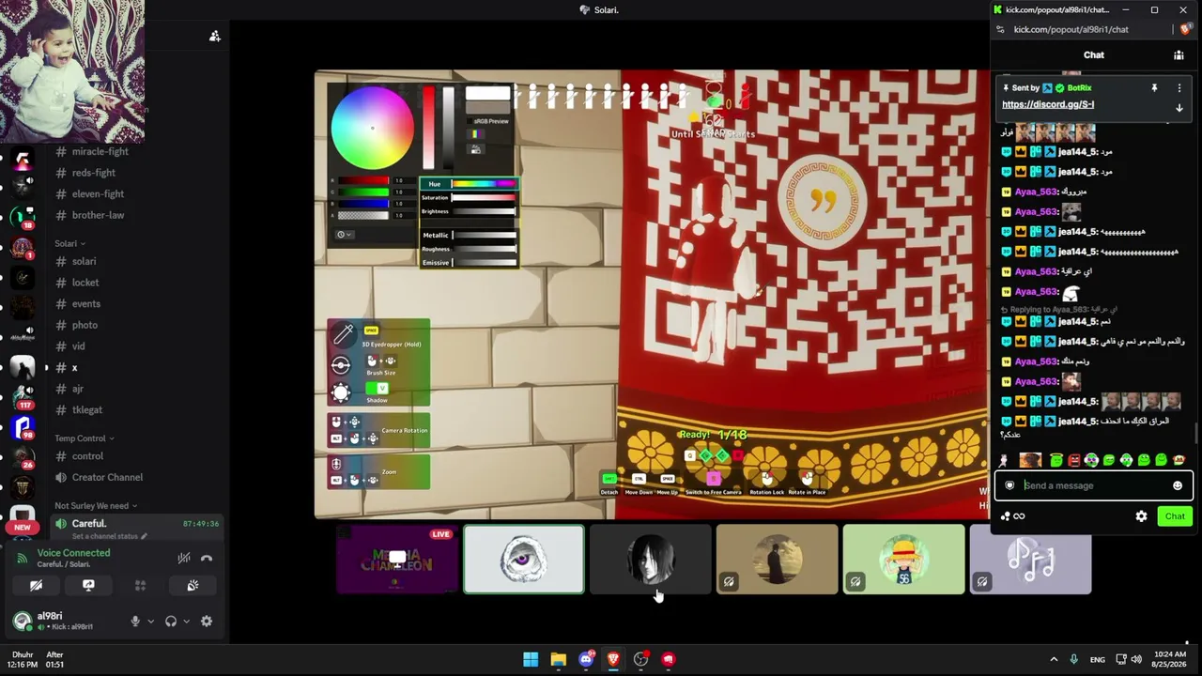
Task: Adjust the Metallic slider
Action: pos(485,235)
